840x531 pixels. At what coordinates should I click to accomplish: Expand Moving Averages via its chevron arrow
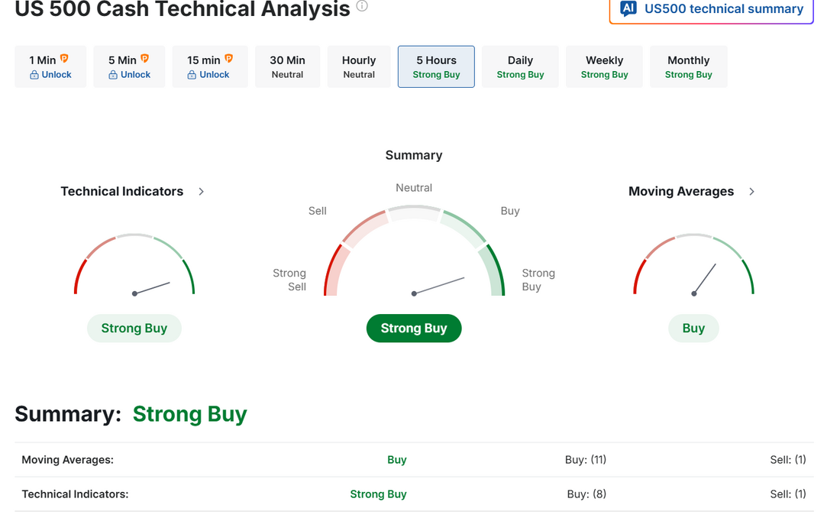[751, 192]
